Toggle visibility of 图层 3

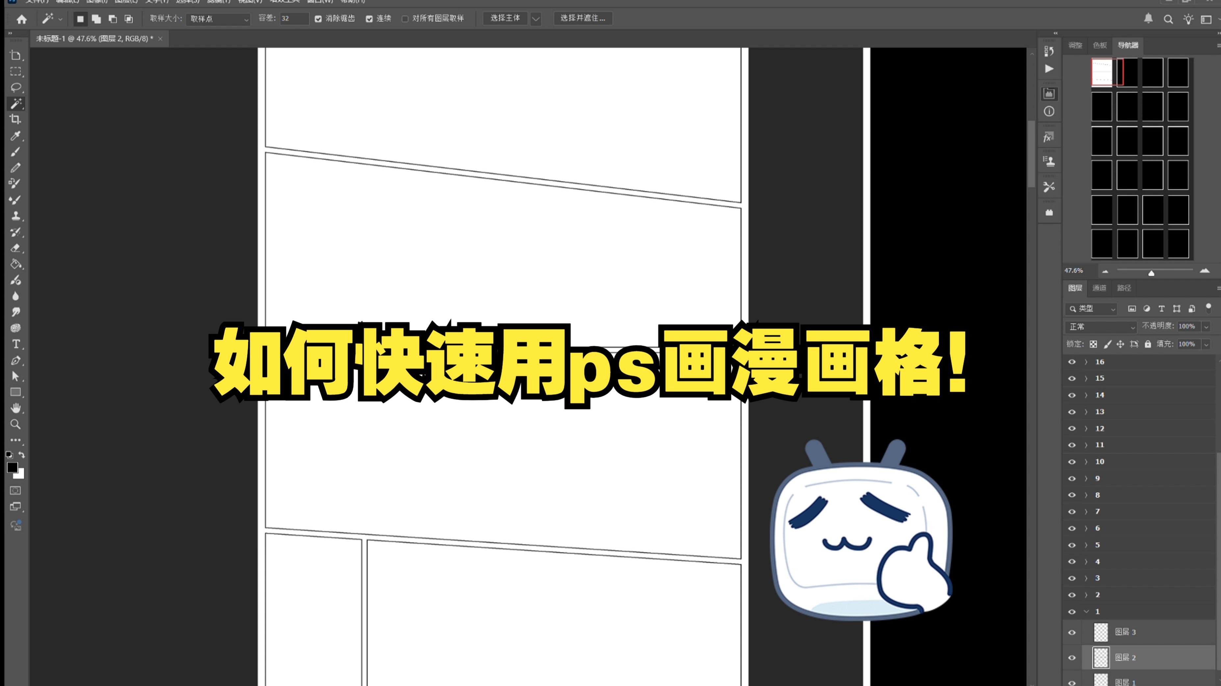click(1072, 632)
